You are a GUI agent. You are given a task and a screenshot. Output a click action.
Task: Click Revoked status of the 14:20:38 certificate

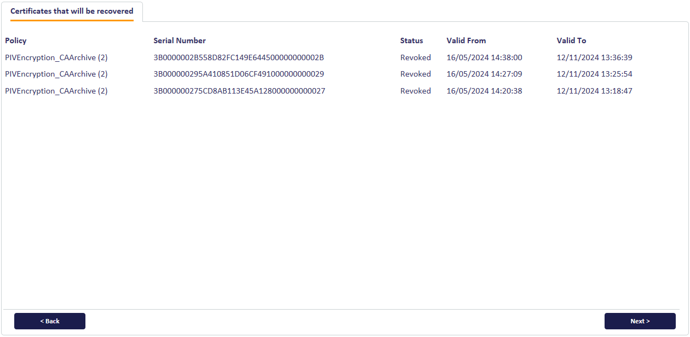pyautogui.click(x=416, y=91)
